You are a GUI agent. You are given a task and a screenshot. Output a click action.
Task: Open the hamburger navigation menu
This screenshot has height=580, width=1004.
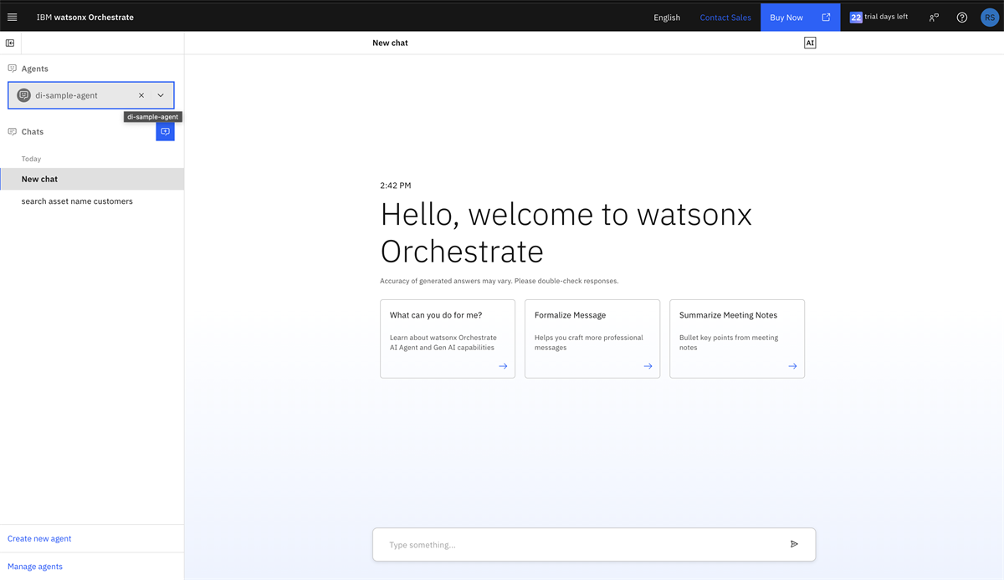[12, 17]
